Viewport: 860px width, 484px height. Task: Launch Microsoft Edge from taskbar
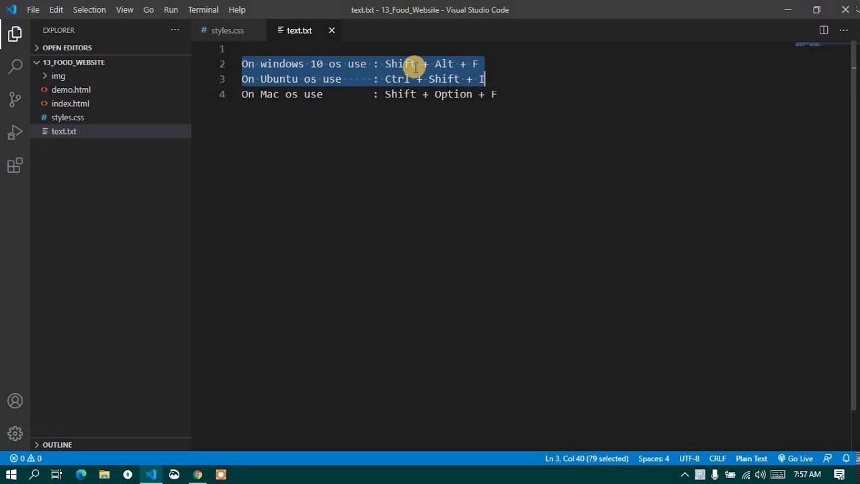[x=81, y=475]
